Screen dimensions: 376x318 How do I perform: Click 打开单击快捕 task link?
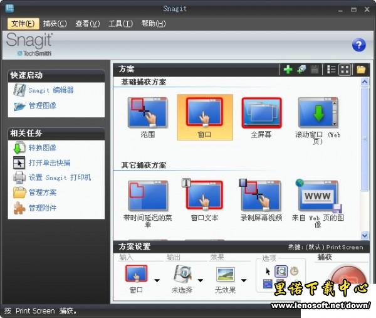click(x=50, y=163)
